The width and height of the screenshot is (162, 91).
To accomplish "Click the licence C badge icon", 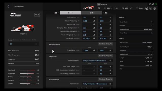I will click(151, 8).
